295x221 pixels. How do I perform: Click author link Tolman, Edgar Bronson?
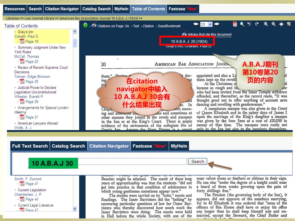tap(32, 77)
